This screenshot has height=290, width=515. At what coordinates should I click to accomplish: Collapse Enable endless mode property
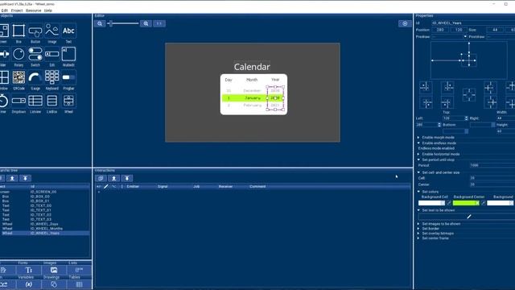[x=418, y=143]
